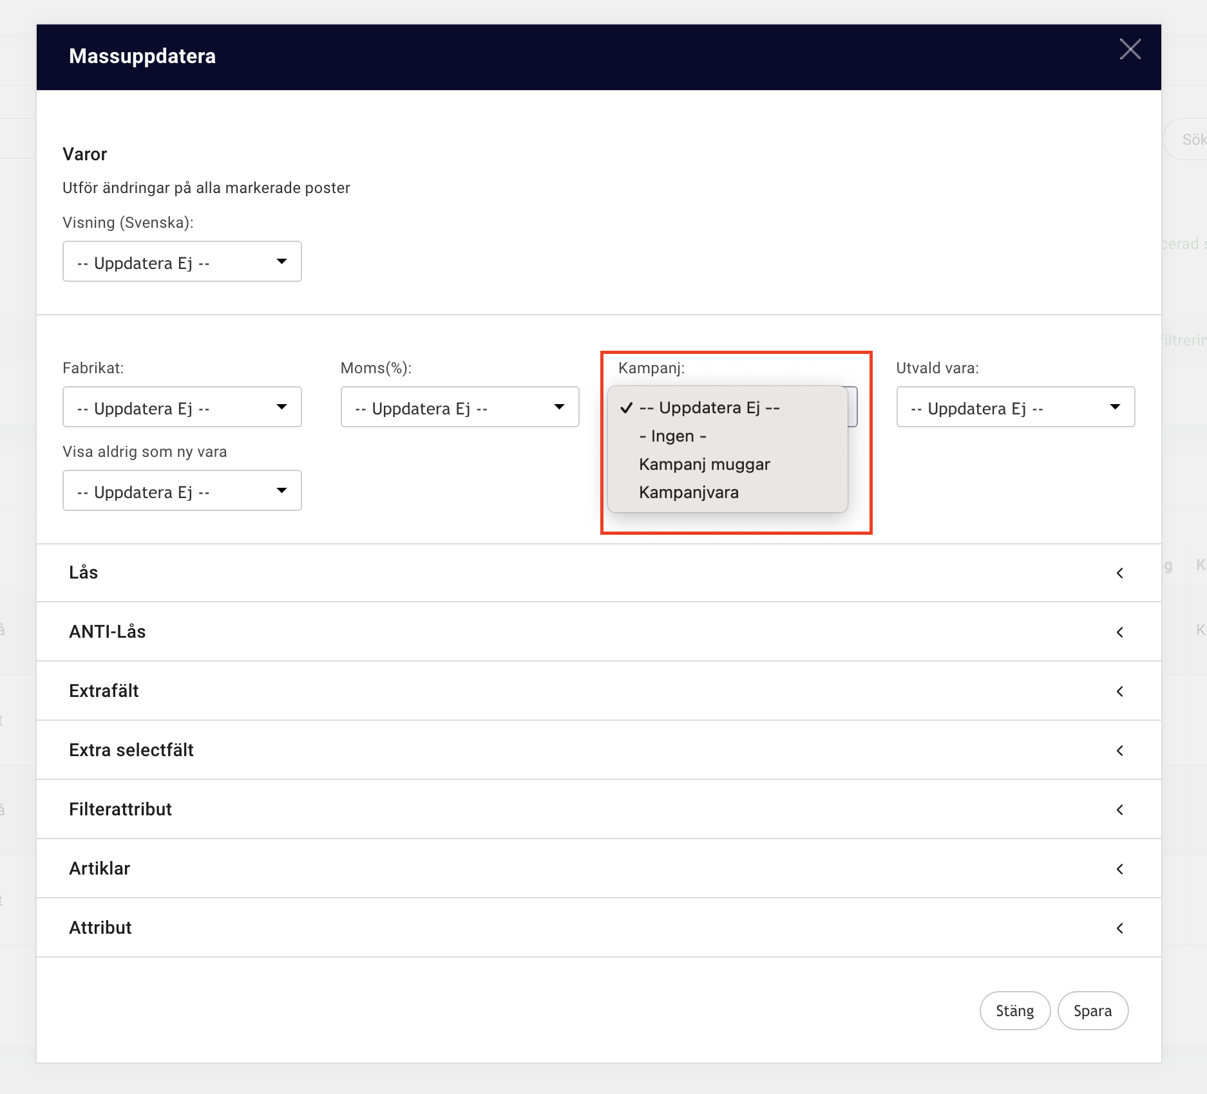Click the Artiklar chevron icon
Image resolution: width=1207 pixels, height=1094 pixels.
1120,869
